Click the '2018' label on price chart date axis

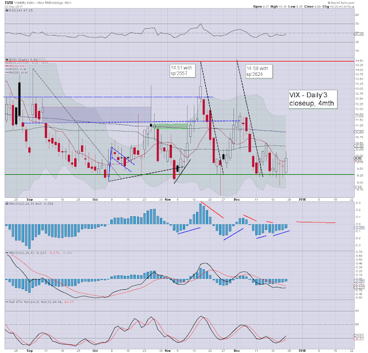point(302,199)
